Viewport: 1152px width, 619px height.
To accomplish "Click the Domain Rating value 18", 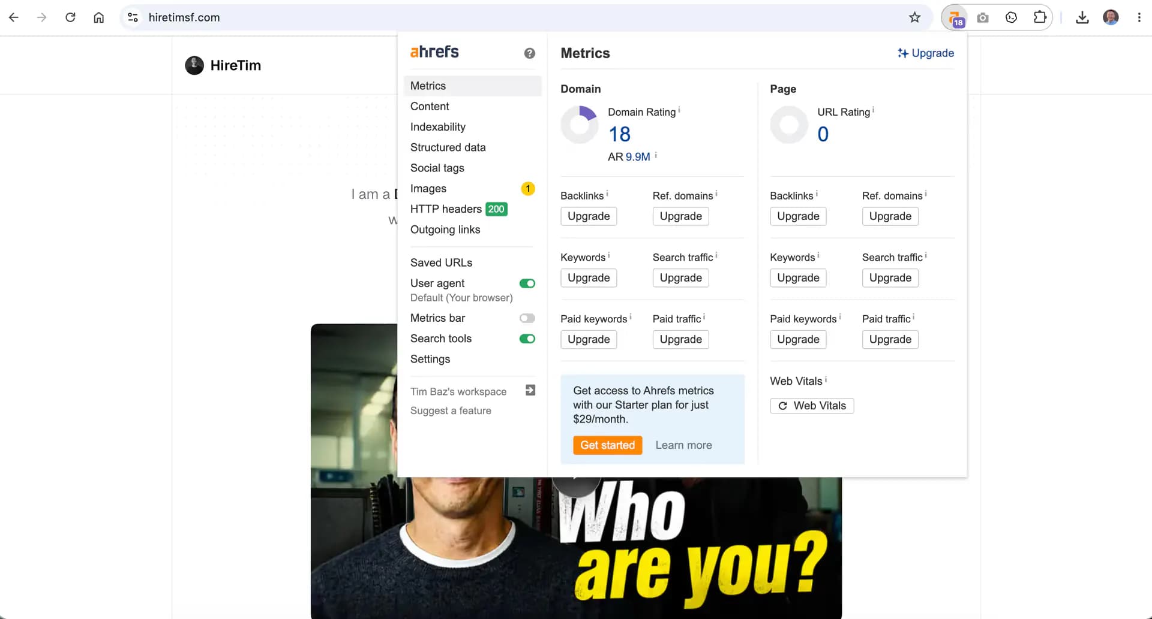I will (620, 134).
